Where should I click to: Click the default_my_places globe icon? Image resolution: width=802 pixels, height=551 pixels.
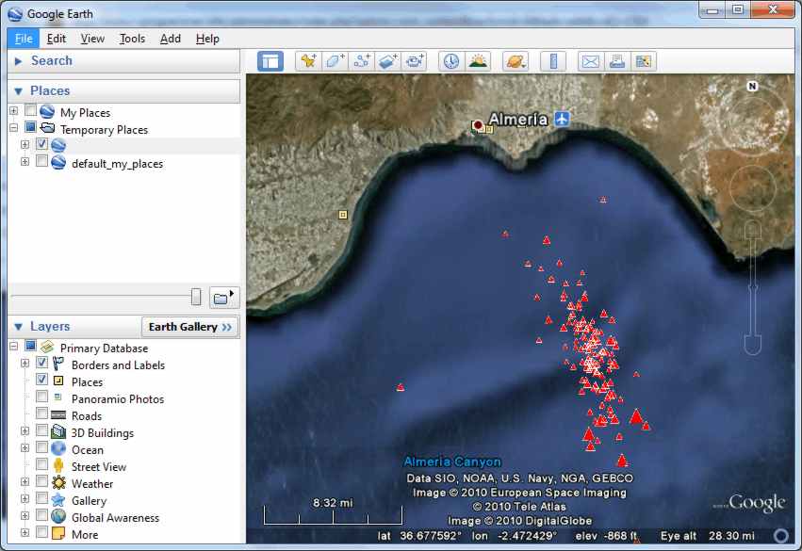click(58, 163)
